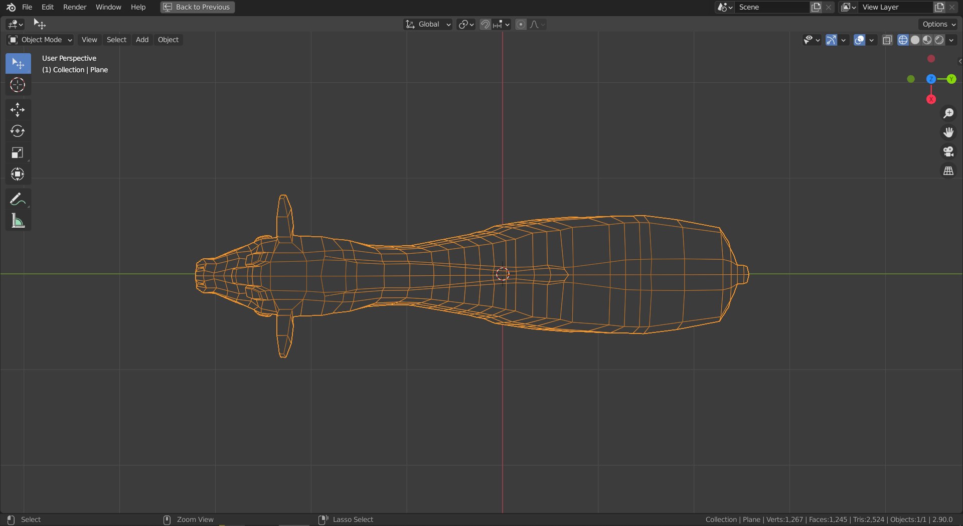The image size is (963, 526).
Task: Open the Render menu
Action: [x=75, y=7]
